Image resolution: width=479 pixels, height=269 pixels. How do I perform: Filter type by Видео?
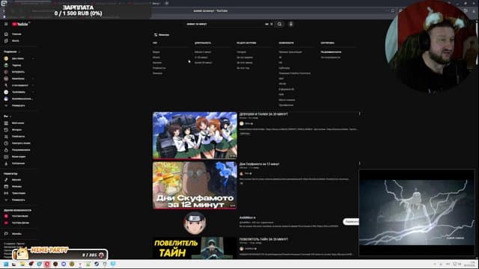tap(156, 52)
